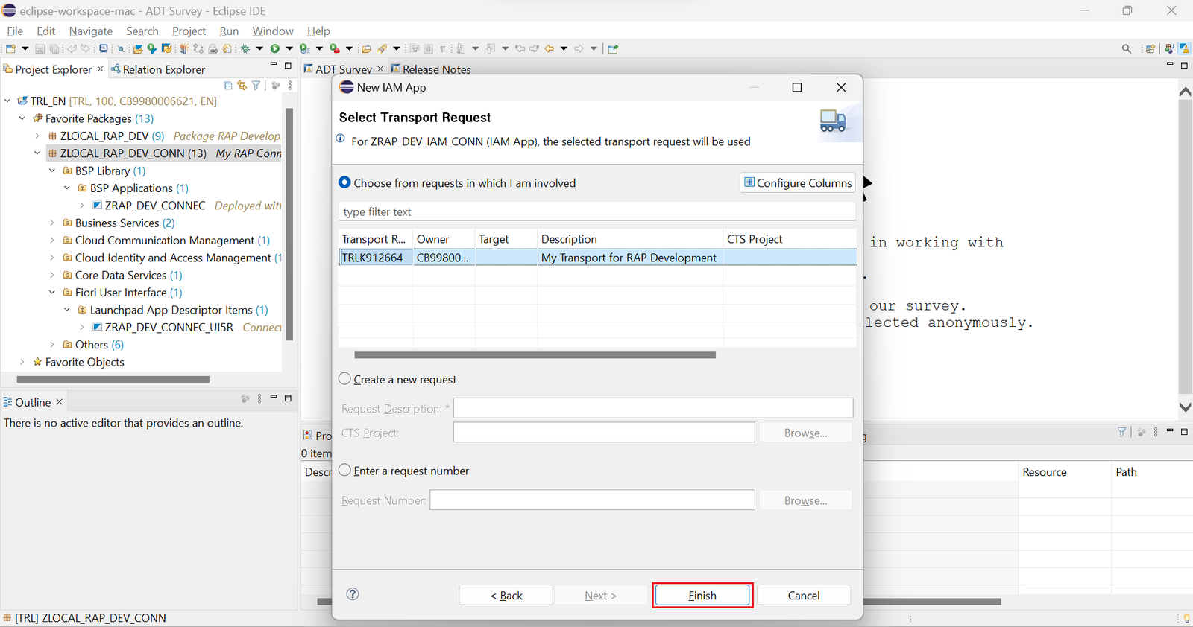The width and height of the screenshot is (1193, 627).
Task: Click the Debug bug toolbar icon
Action: point(245,48)
